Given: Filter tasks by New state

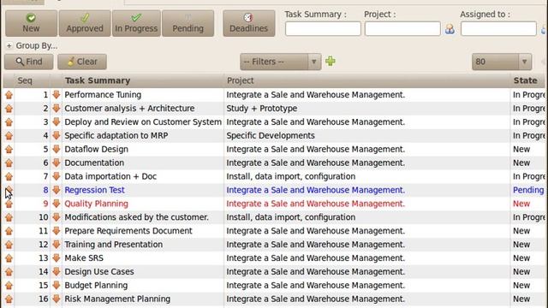Looking at the screenshot, I should pos(31,23).
